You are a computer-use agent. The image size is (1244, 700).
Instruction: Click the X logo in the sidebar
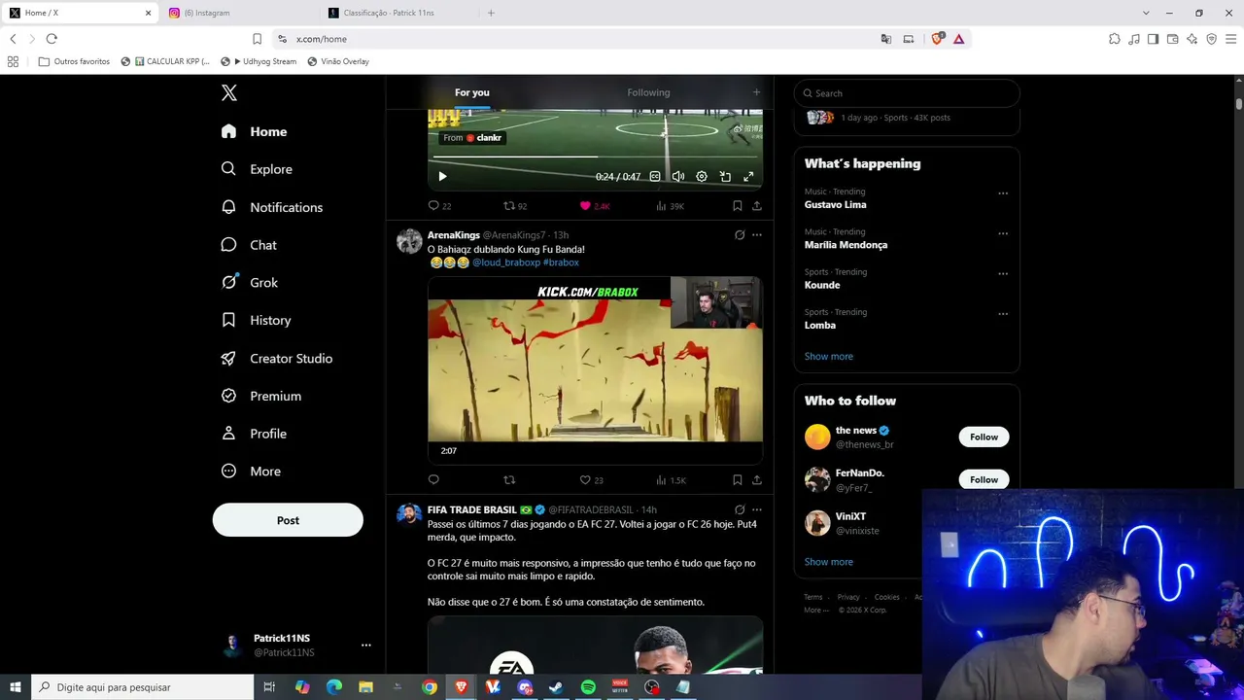(229, 93)
